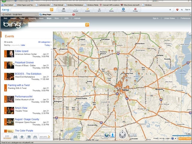The width and height of the screenshot is (192, 144).
Task: Focus the Bing toolbar search field
Action: click(30, 10)
